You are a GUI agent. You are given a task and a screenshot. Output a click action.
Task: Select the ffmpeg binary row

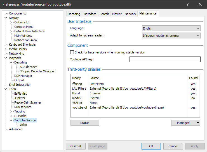(x=135, y=84)
